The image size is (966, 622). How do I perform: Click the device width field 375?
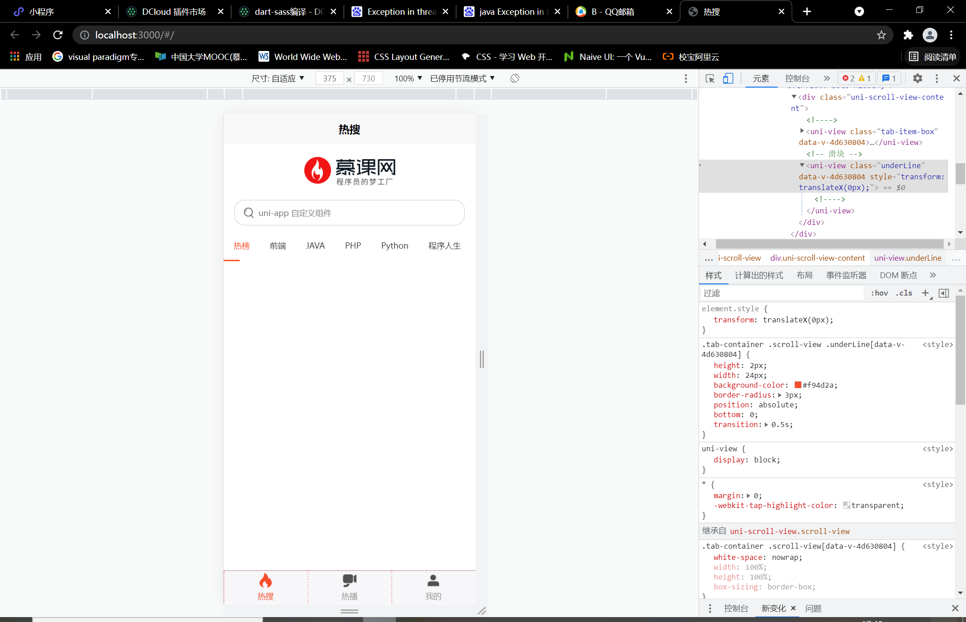tap(330, 79)
